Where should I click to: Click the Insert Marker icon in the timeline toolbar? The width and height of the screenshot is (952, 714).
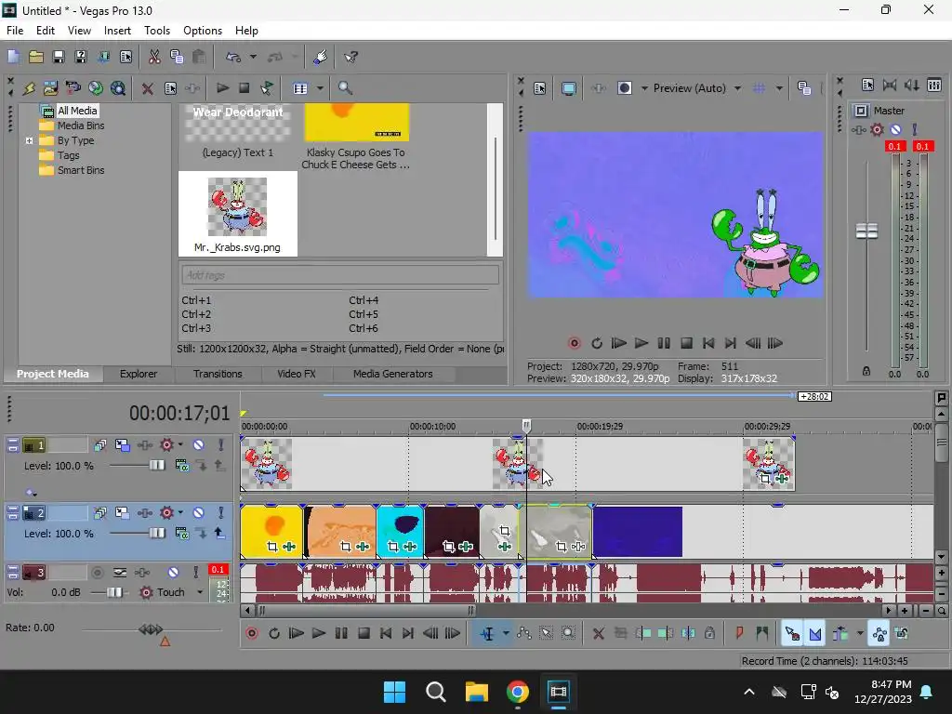pos(739,633)
